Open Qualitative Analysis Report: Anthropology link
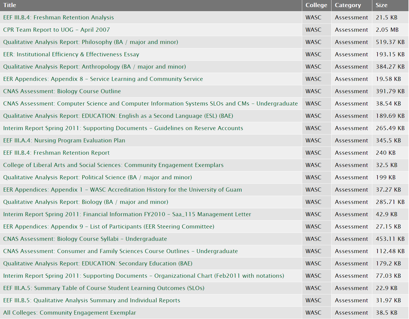The image size is (409, 319). click(95, 67)
